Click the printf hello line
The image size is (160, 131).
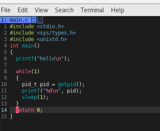pyautogui.click(x=43, y=59)
